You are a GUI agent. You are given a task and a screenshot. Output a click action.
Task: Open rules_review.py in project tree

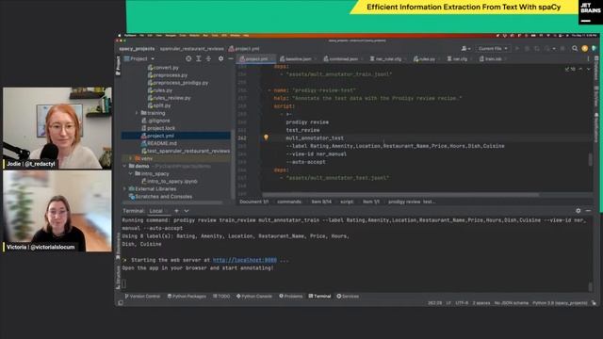click(170, 98)
